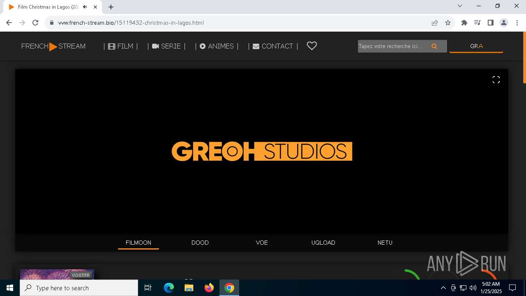Image resolution: width=526 pixels, height=296 pixels.
Task: Toggle Chrome side panel
Action: point(491,23)
